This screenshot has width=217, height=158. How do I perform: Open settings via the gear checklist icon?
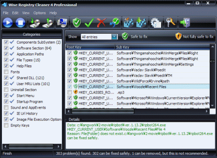pos(156,22)
